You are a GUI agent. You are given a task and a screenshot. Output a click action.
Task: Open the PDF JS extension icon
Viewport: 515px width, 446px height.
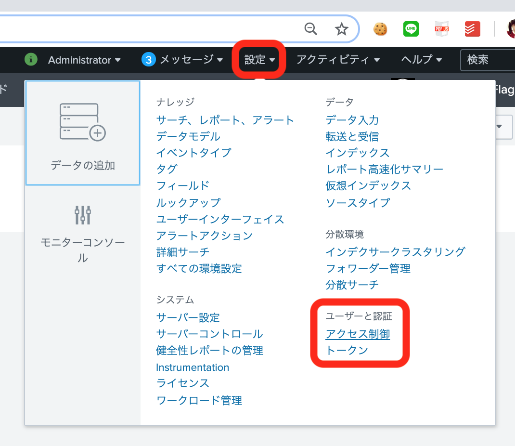tap(442, 29)
